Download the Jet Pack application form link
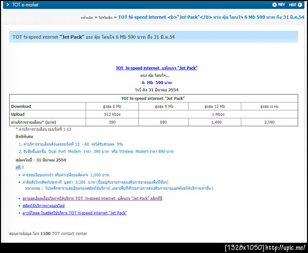Screen dimensions: 308x253 tap(74, 213)
